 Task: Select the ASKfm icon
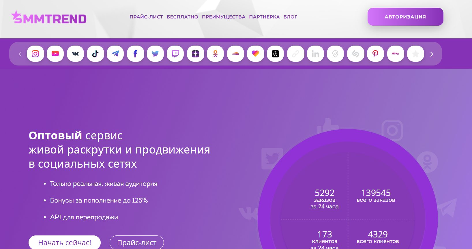396,54
